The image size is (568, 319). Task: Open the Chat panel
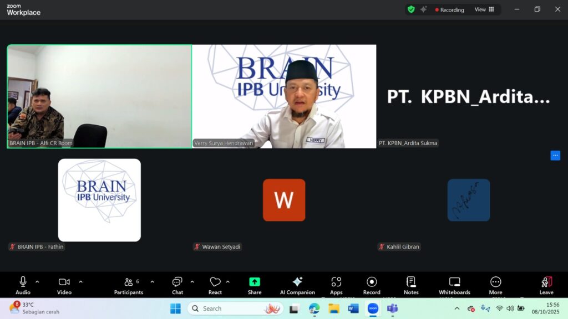click(x=177, y=285)
